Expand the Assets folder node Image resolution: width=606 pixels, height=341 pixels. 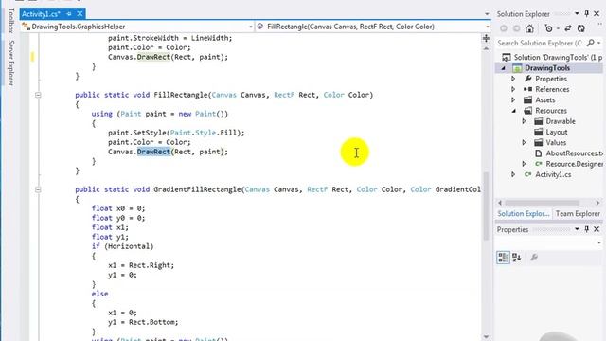pos(513,100)
